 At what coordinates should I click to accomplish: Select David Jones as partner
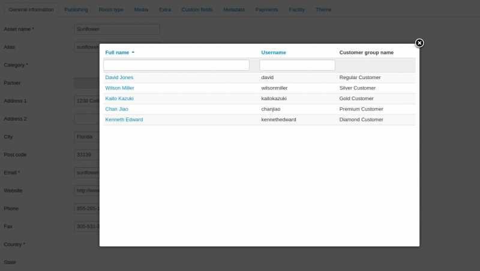tap(119, 77)
